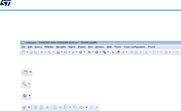Click the new C source file icon

pos(73,52)
